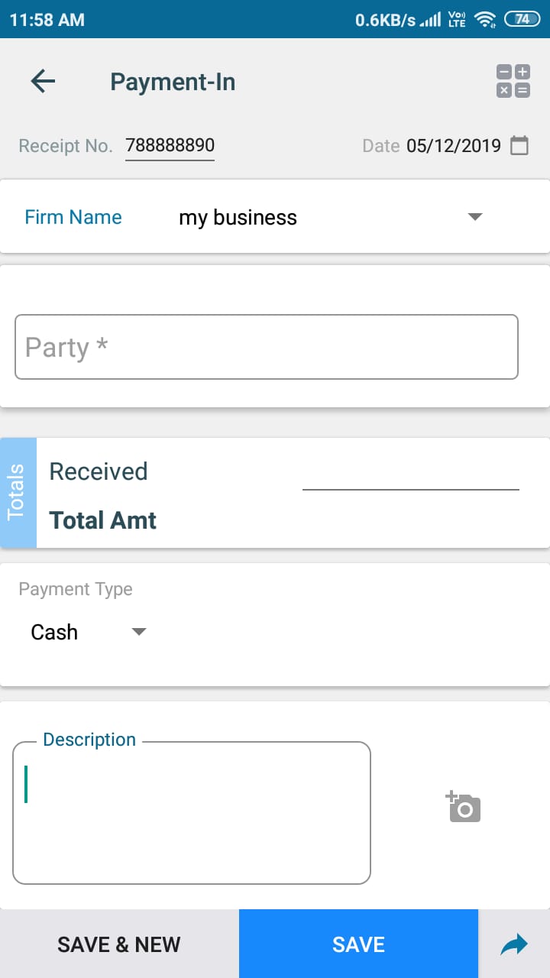The height and width of the screenshot is (978, 550).
Task: Tap the back arrow icon
Action: 43,82
